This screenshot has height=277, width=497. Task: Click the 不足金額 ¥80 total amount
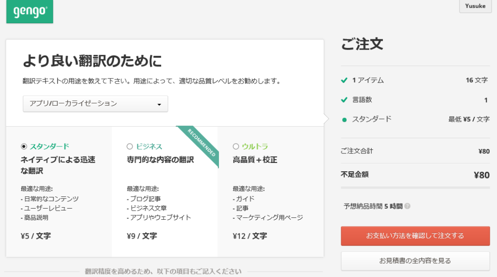point(481,175)
